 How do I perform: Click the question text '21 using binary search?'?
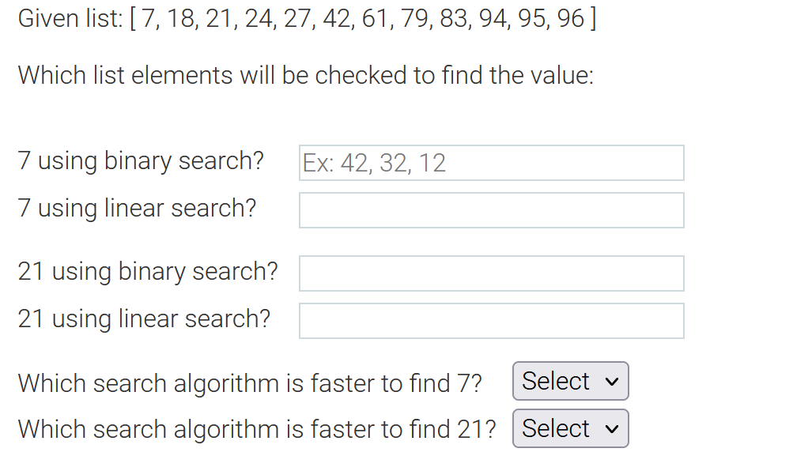tap(147, 271)
